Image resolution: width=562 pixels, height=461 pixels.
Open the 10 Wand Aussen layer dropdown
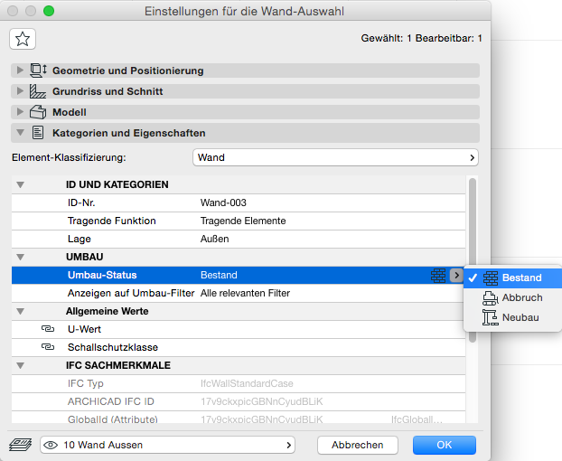[x=168, y=445]
